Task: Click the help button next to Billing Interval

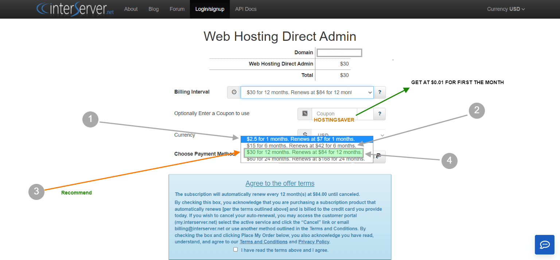Action: point(380,92)
